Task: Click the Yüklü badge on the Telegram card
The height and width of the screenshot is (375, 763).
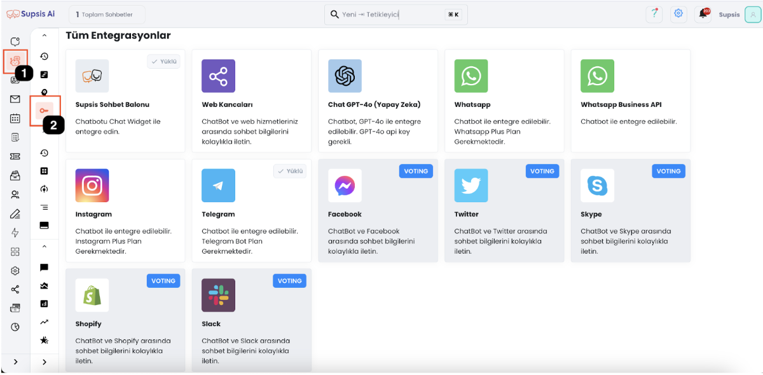Action: coord(290,171)
